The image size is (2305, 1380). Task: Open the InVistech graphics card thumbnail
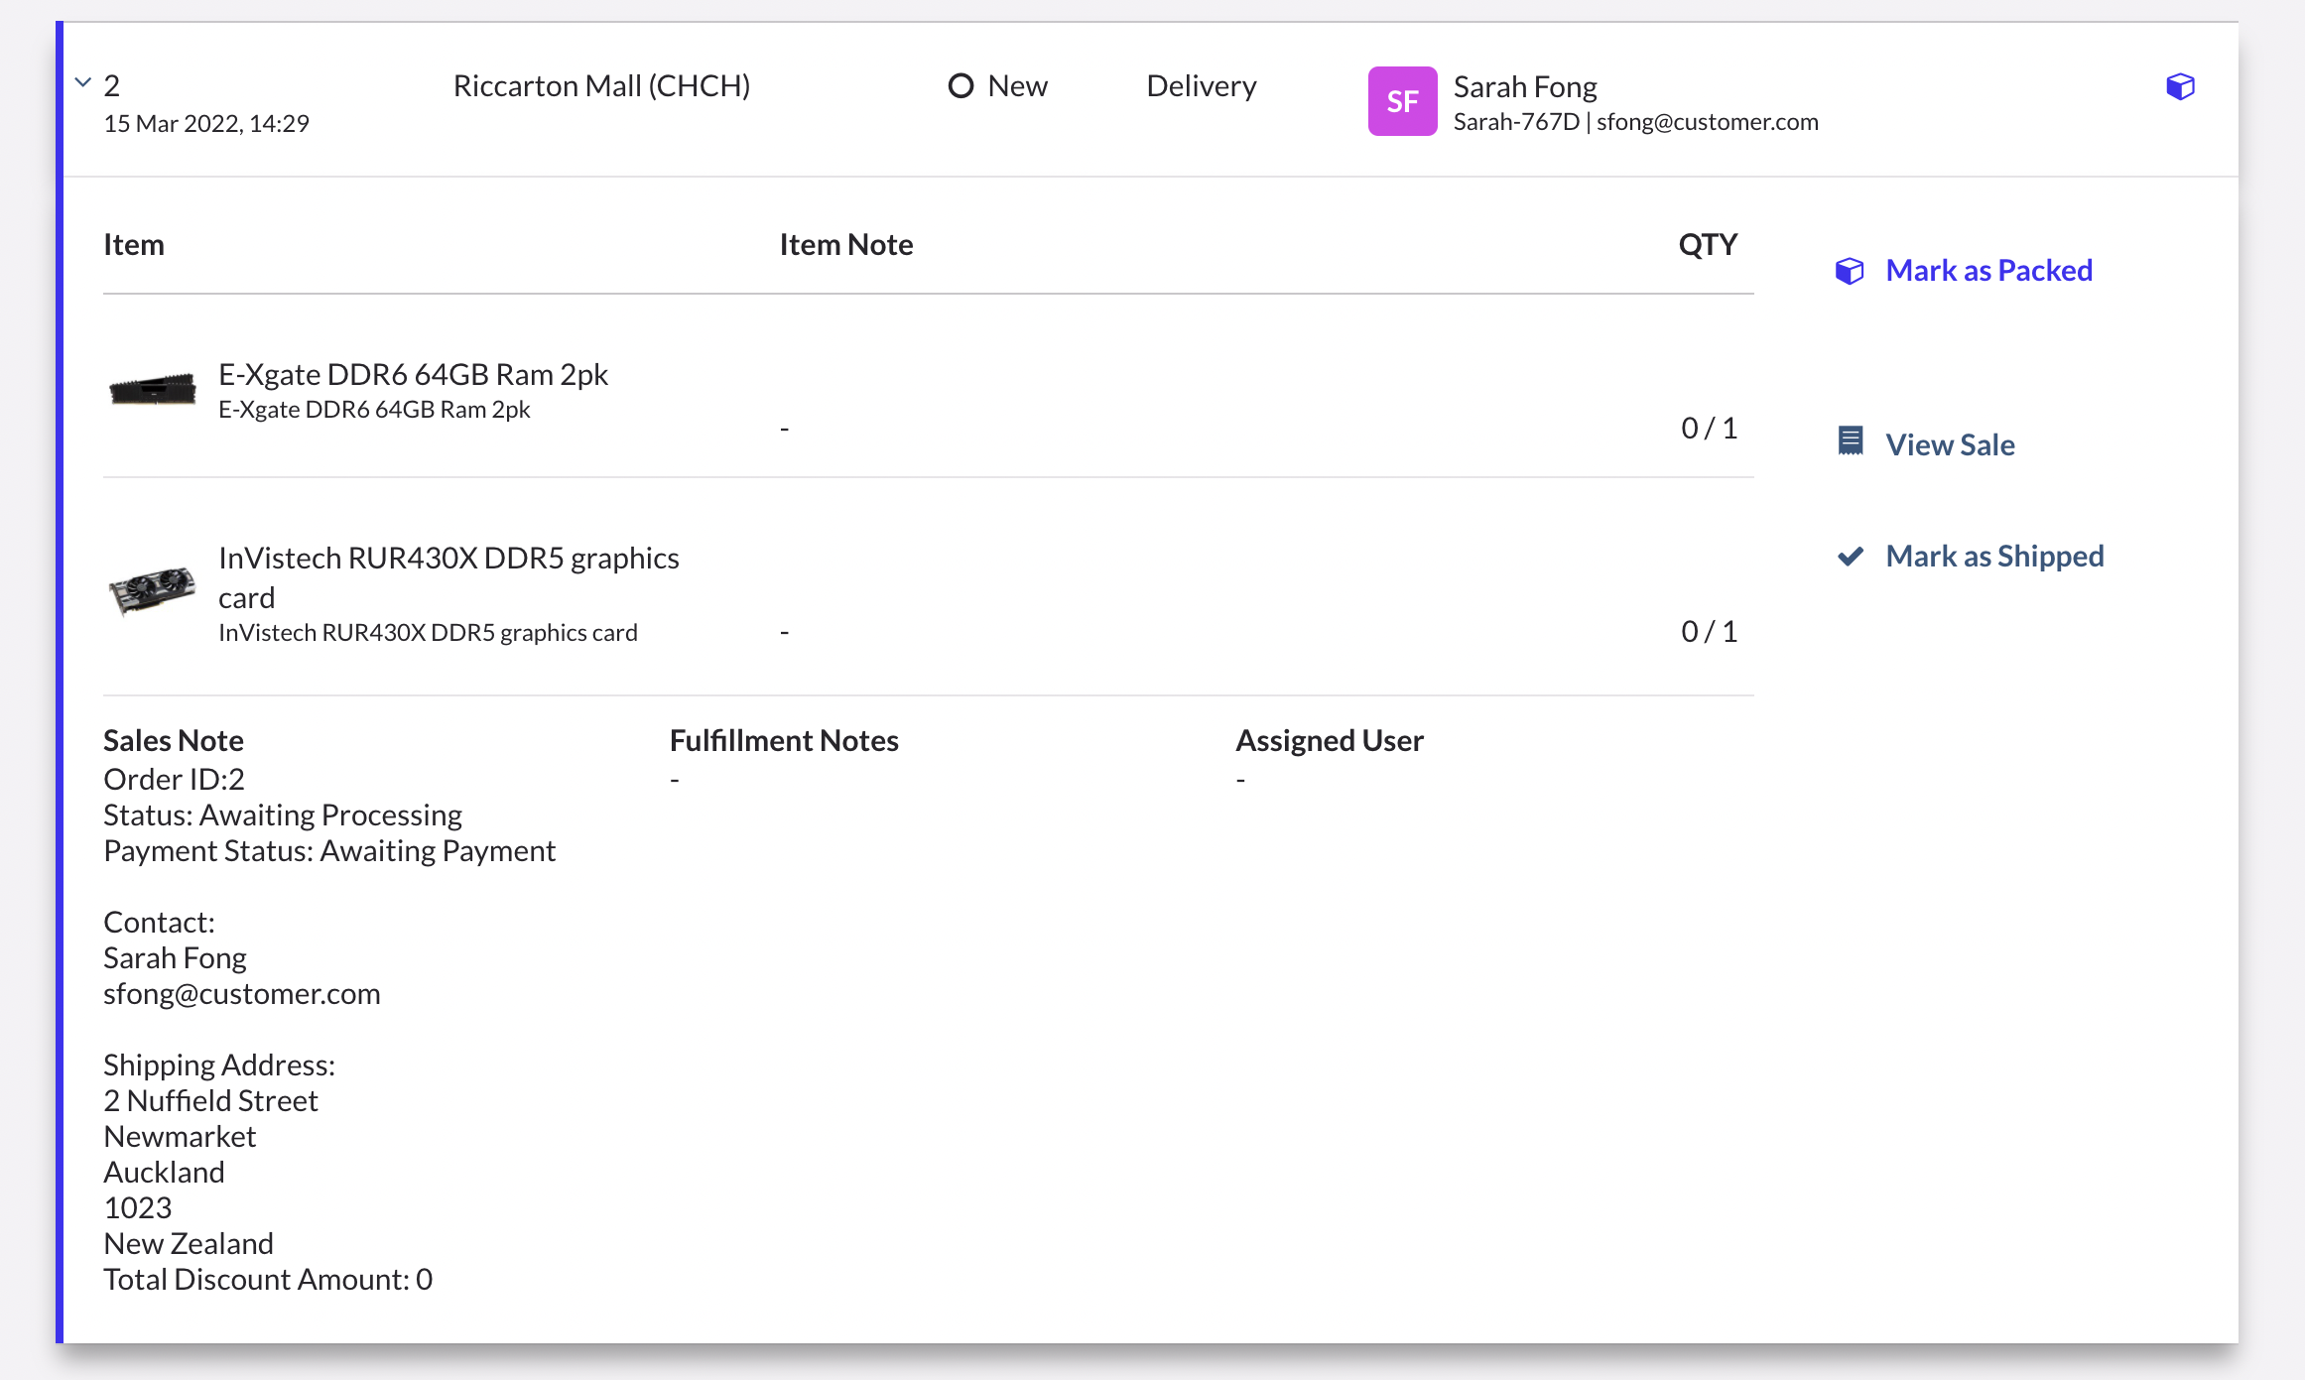152,590
